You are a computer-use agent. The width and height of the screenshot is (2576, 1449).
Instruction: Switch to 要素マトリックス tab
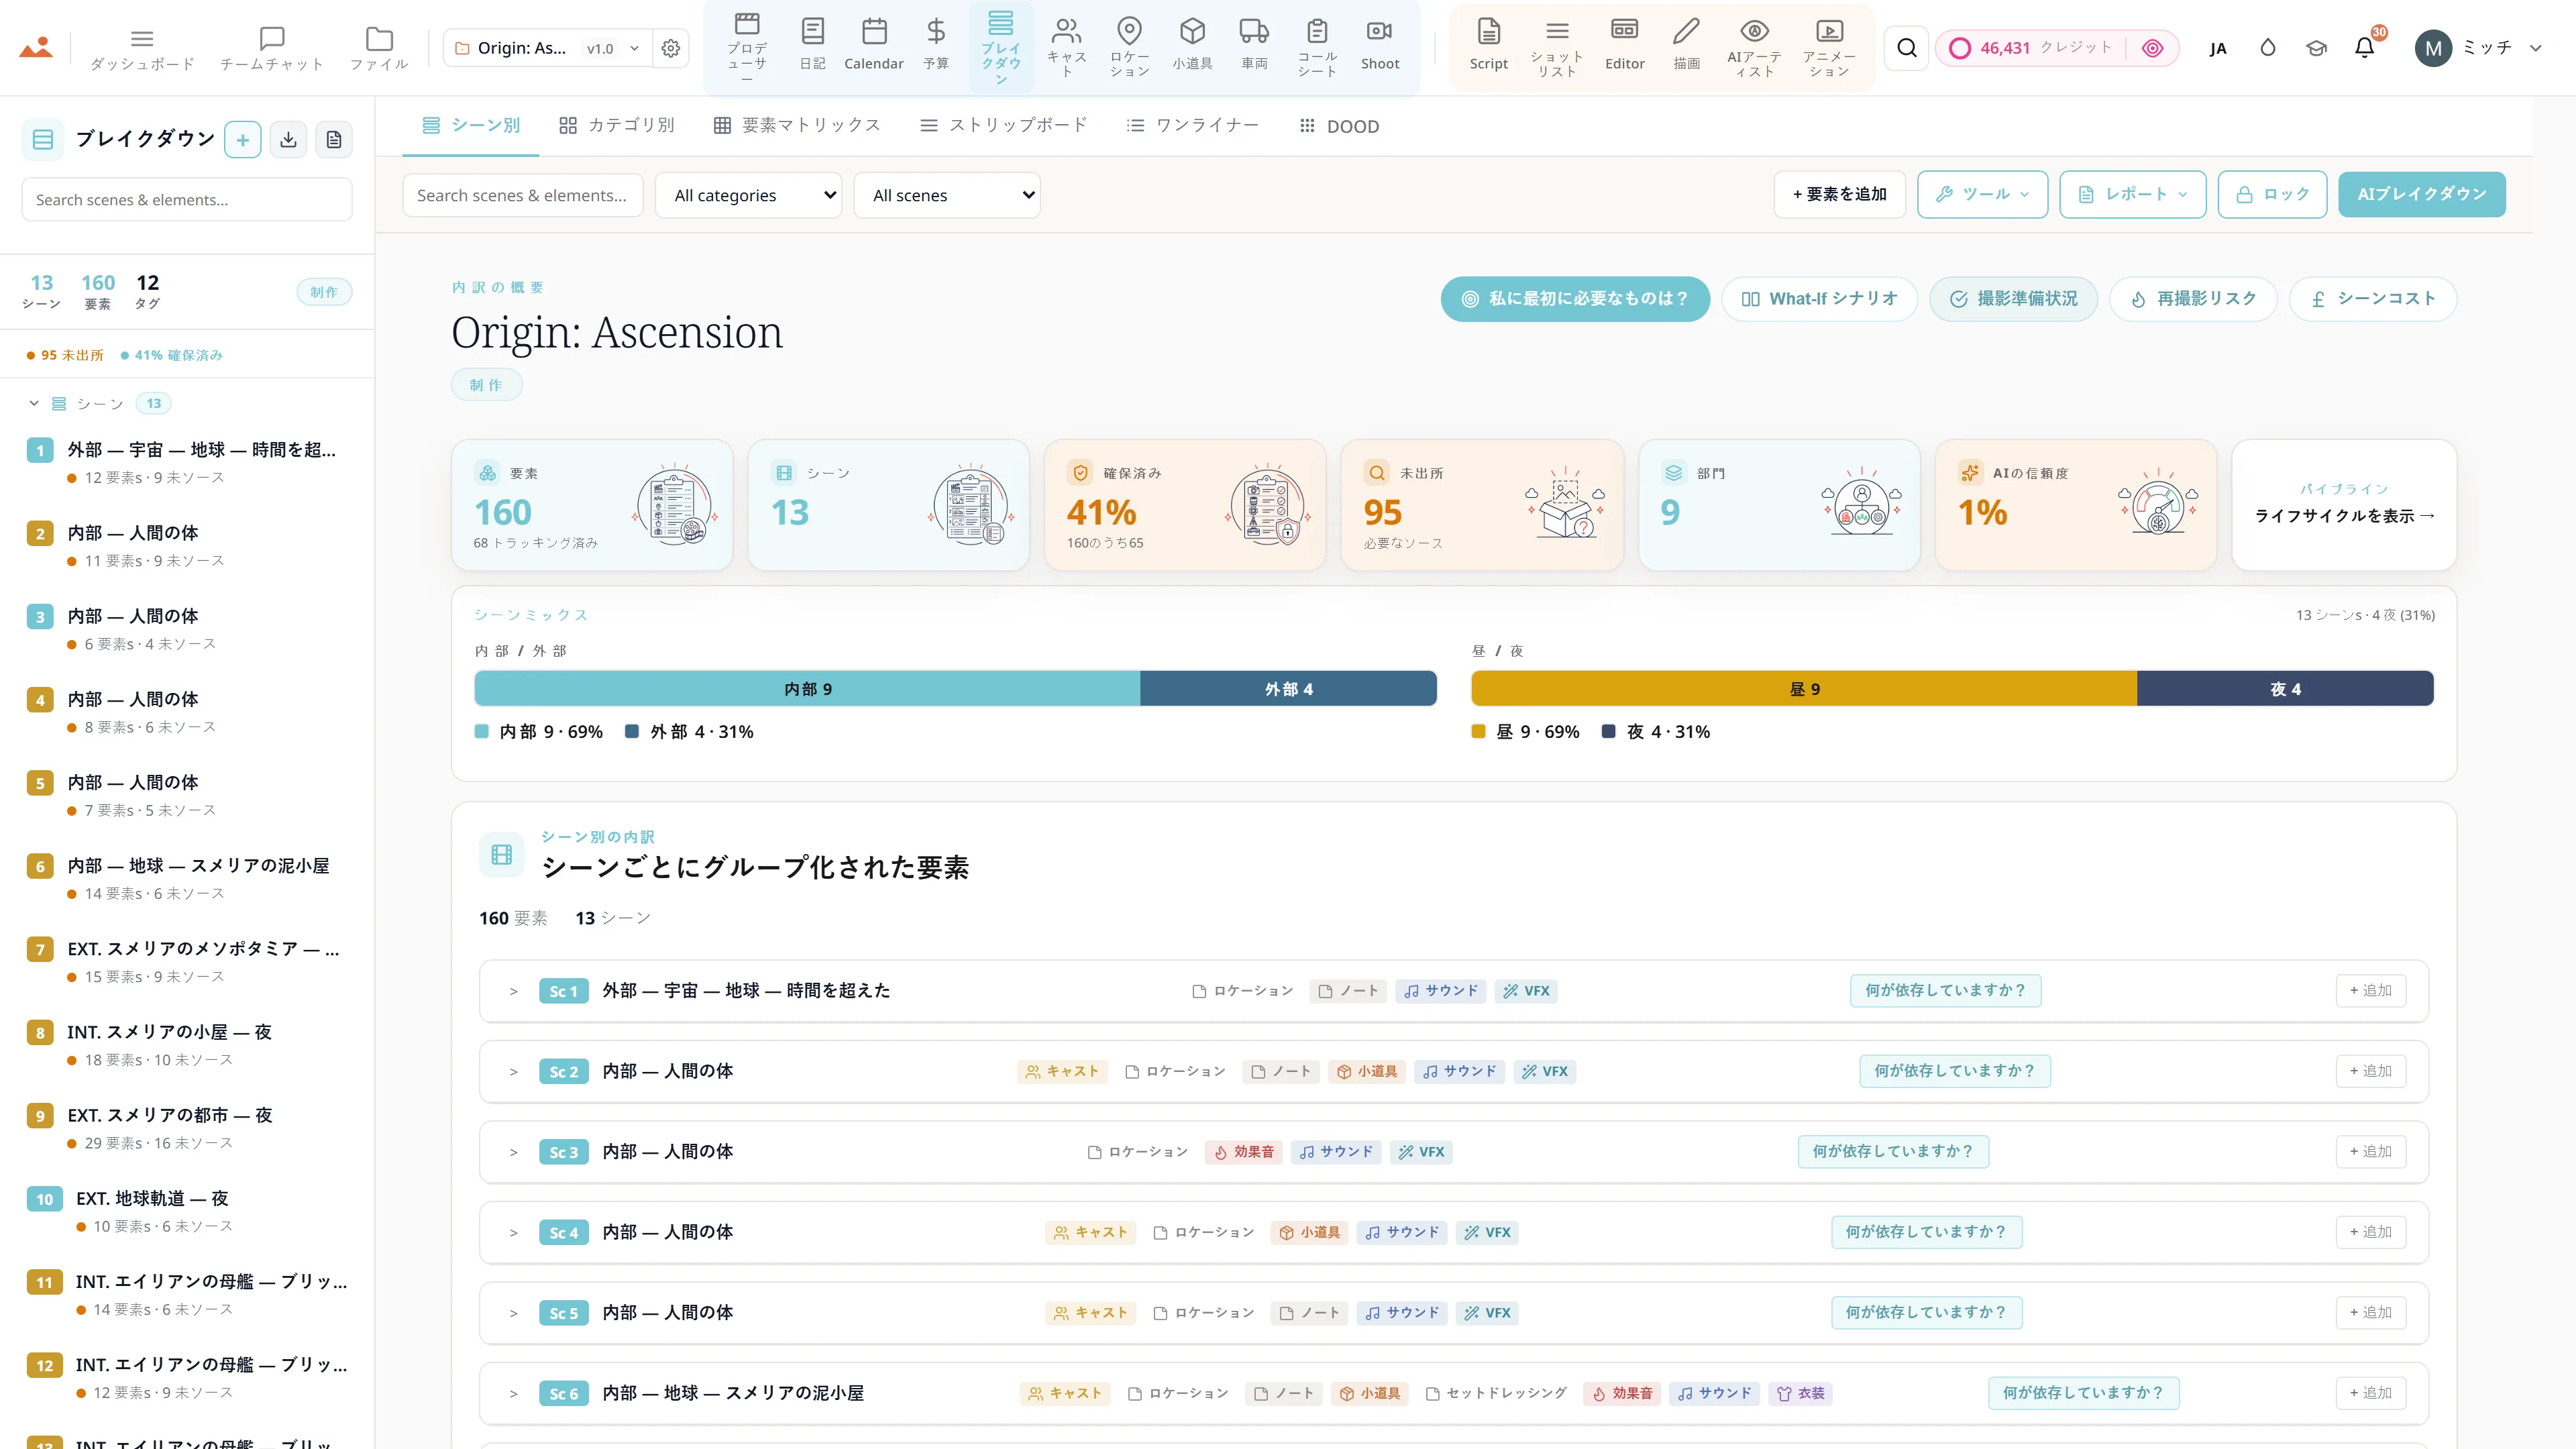point(797,126)
